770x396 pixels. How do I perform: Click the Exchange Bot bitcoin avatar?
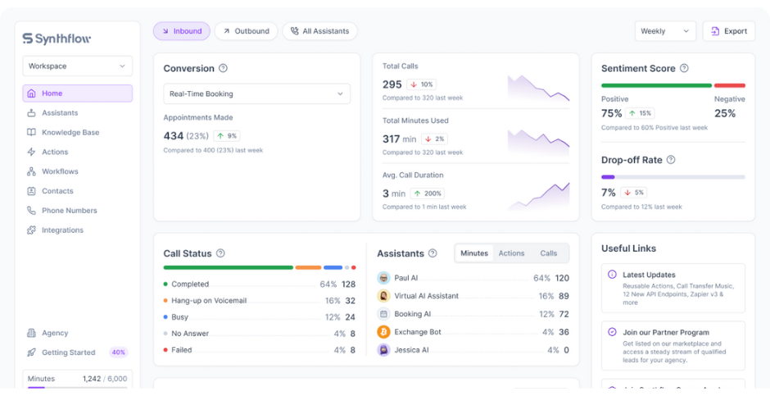(383, 332)
